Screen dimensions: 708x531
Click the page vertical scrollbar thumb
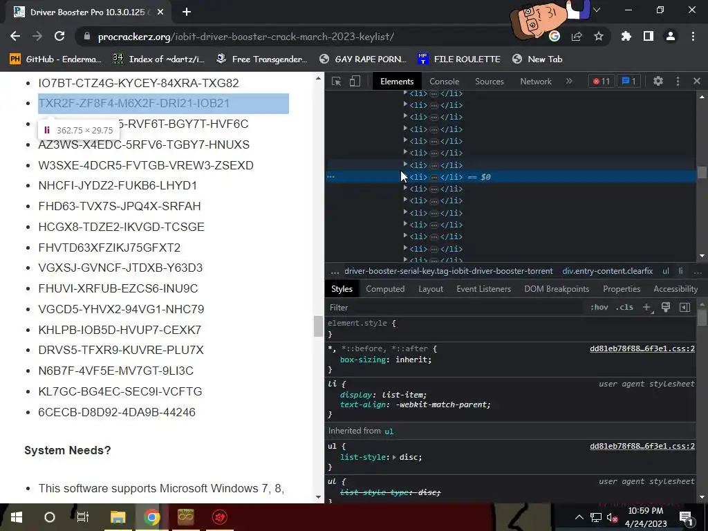(x=318, y=326)
